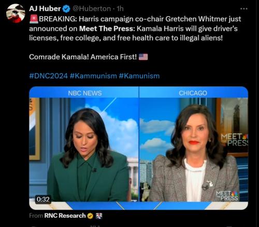This screenshot has width=259, height=227.
Task: Click the CHICAGO banner in the video
Action: [193, 93]
